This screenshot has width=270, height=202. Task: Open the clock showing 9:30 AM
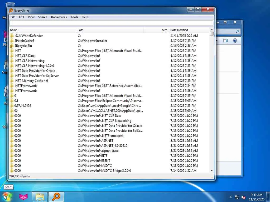tap(257, 197)
